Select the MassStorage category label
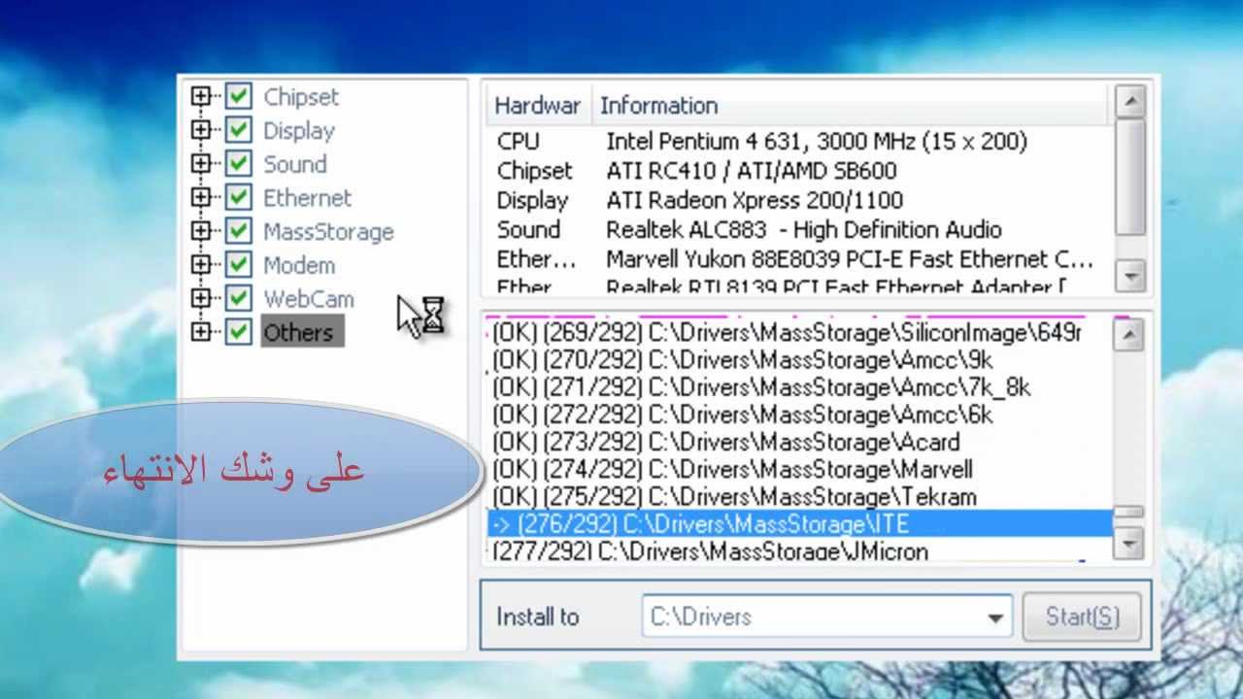Screen dimensions: 1243x699 tap(328, 232)
